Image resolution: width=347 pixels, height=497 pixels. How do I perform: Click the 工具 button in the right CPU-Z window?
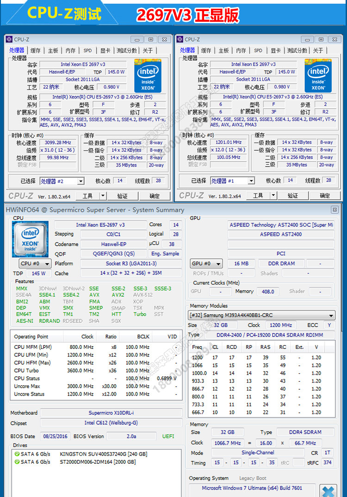click(x=258, y=196)
